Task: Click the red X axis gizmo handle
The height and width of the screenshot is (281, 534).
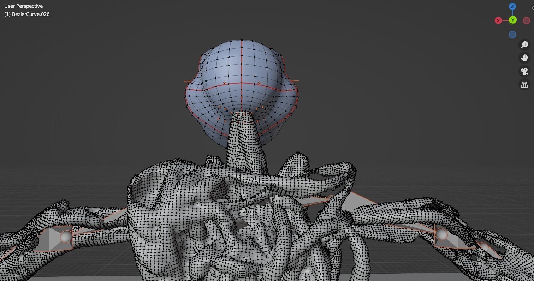Action: (x=498, y=20)
